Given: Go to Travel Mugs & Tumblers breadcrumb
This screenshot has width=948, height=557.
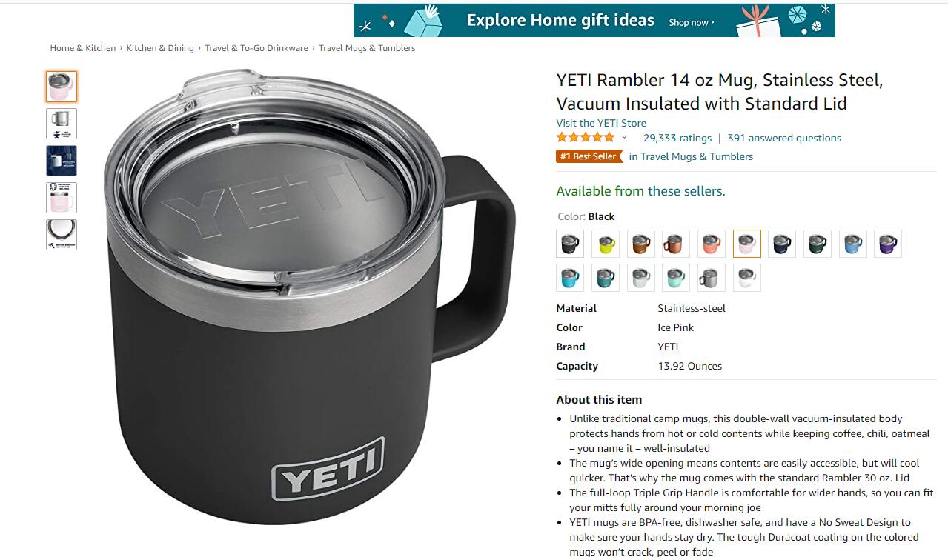Looking at the screenshot, I should coord(367,48).
